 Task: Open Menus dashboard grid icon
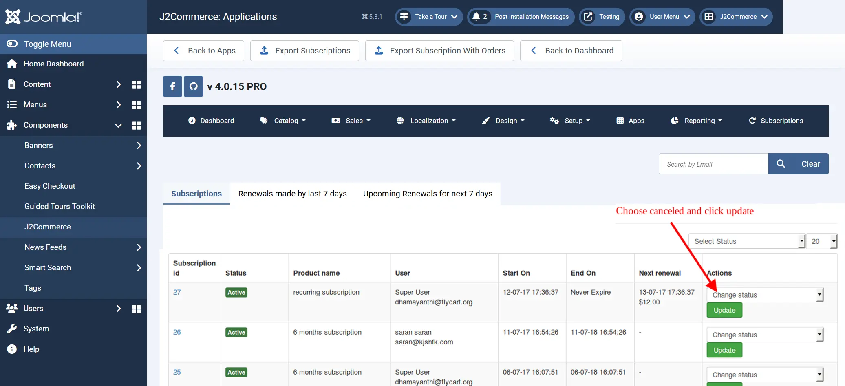tap(137, 105)
